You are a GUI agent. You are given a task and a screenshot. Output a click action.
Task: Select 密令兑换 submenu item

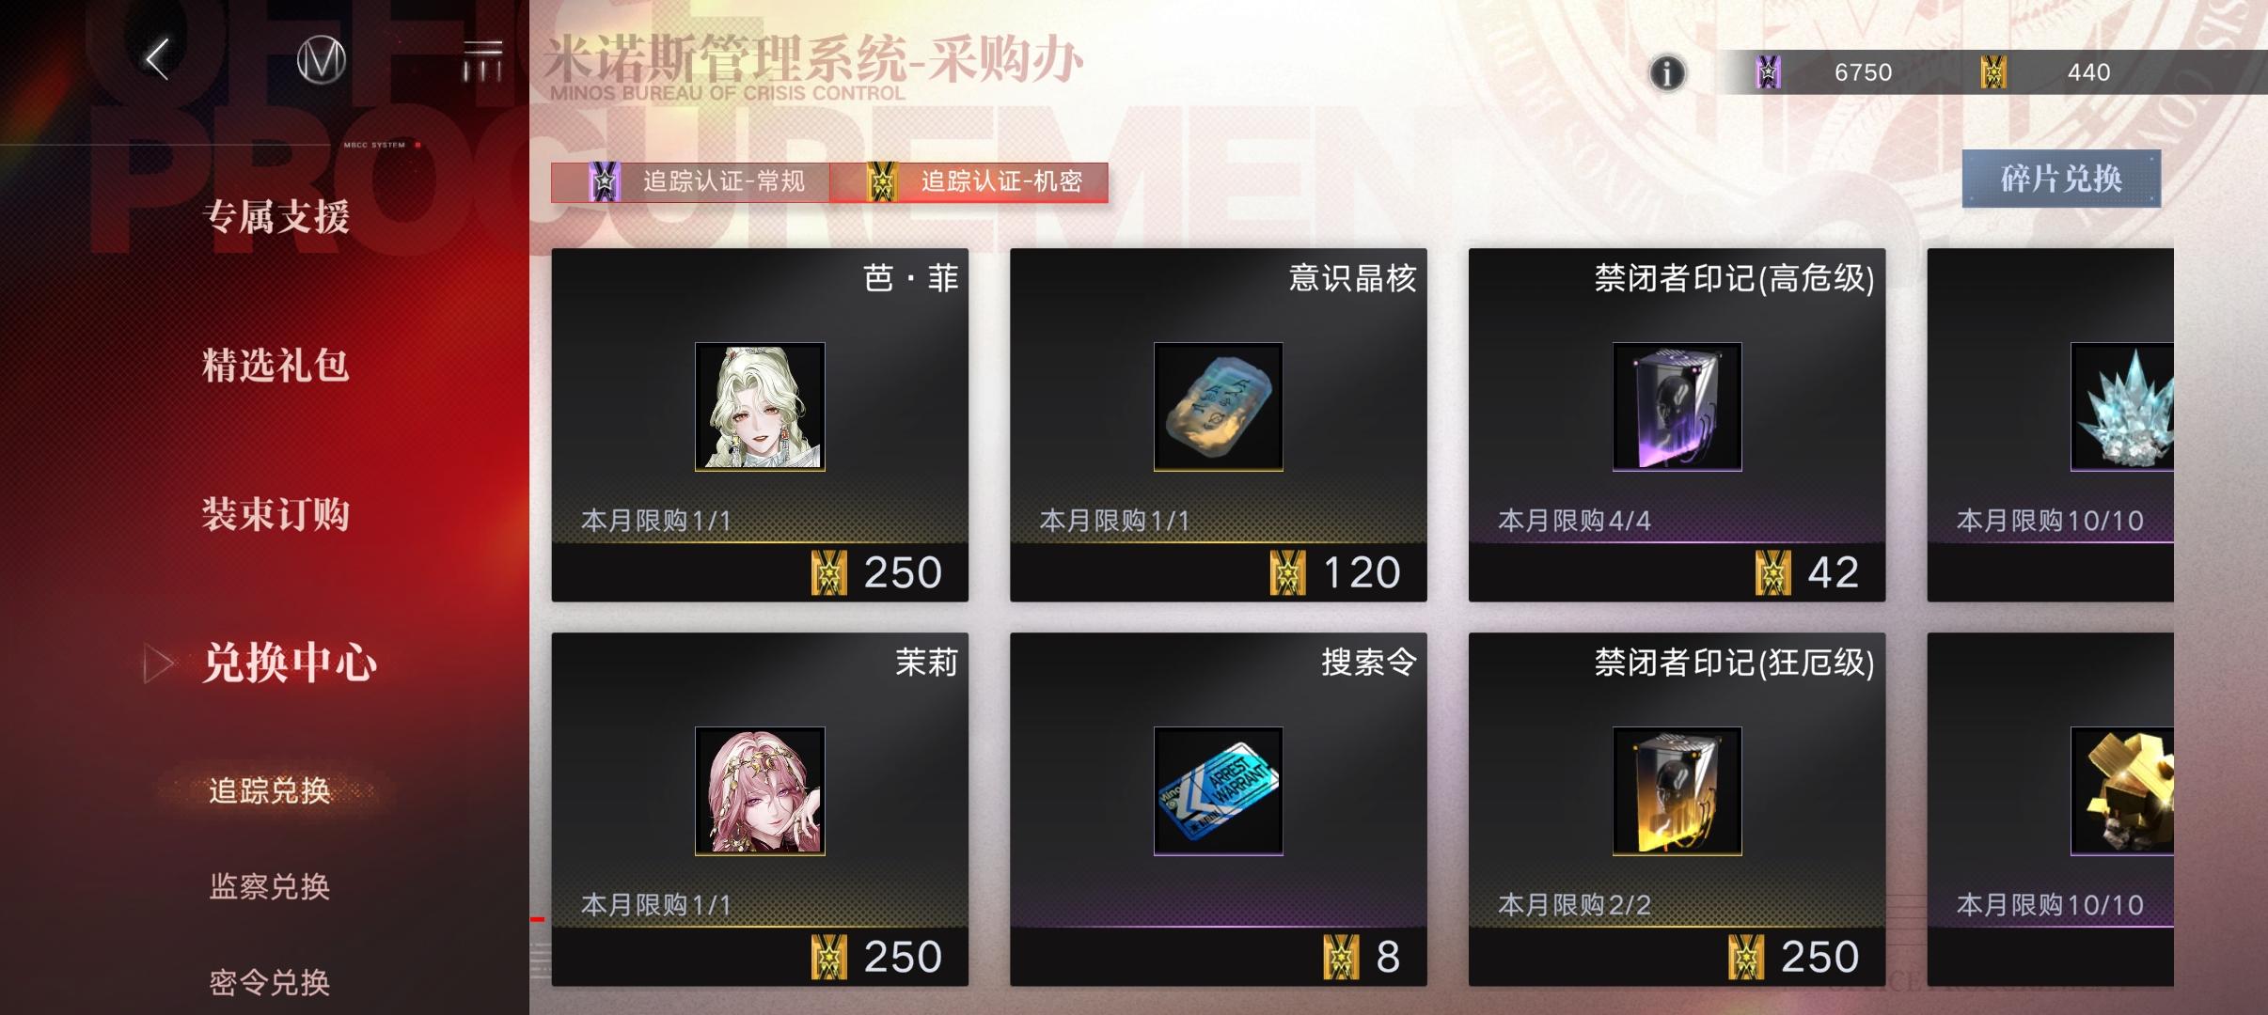click(x=270, y=982)
